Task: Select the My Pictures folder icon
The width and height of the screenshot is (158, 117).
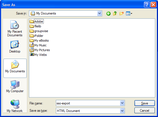Action: pos(32,50)
